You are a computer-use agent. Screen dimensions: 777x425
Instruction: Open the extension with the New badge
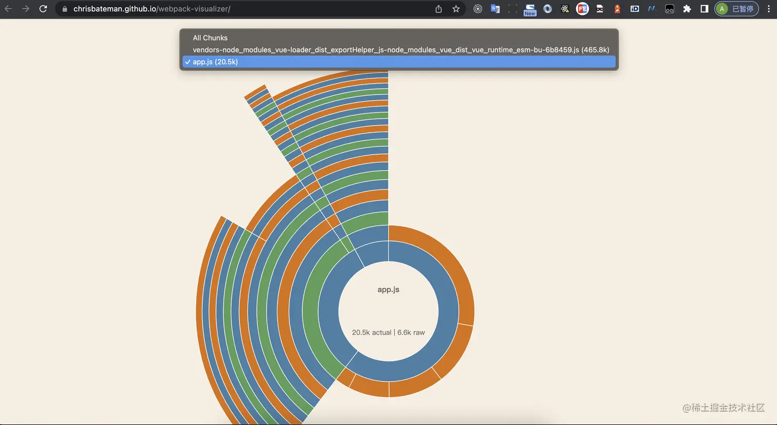tap(530, 9)
